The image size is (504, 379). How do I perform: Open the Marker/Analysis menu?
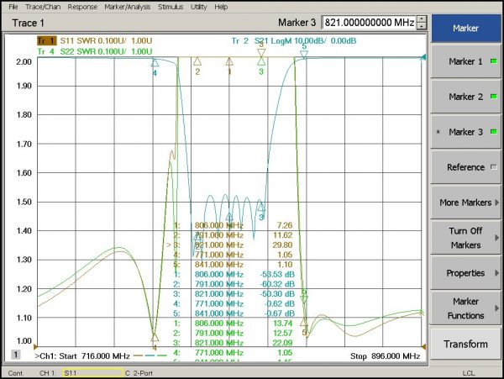[x=128, y=7]
